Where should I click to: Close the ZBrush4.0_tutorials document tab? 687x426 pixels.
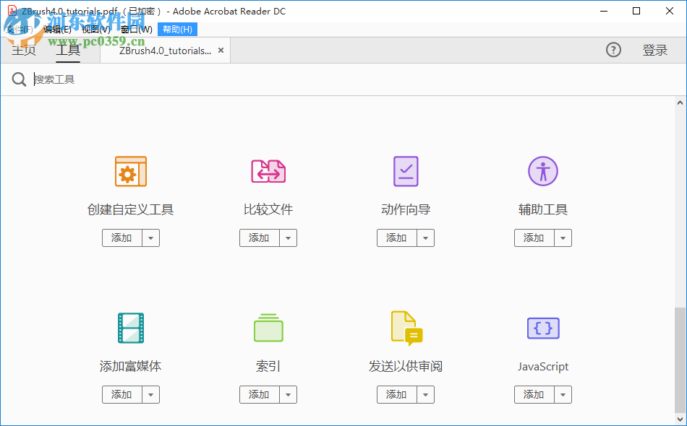tap(221, 50)
